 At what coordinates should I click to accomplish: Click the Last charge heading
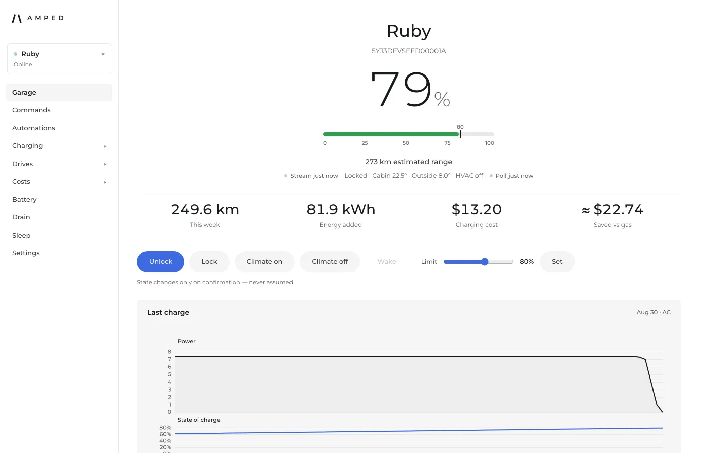pyautogui.click(x=168, y=312)
